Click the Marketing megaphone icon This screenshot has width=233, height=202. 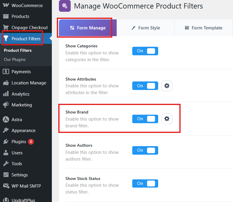tap(6, 105)
